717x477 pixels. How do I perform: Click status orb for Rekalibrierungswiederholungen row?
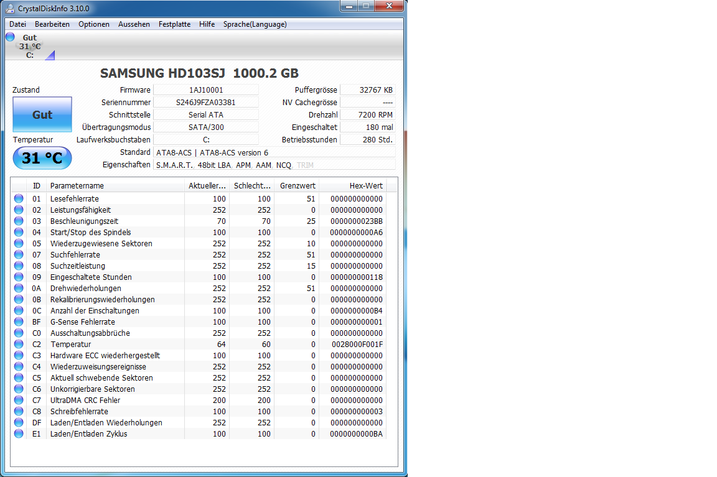point(19,299)
